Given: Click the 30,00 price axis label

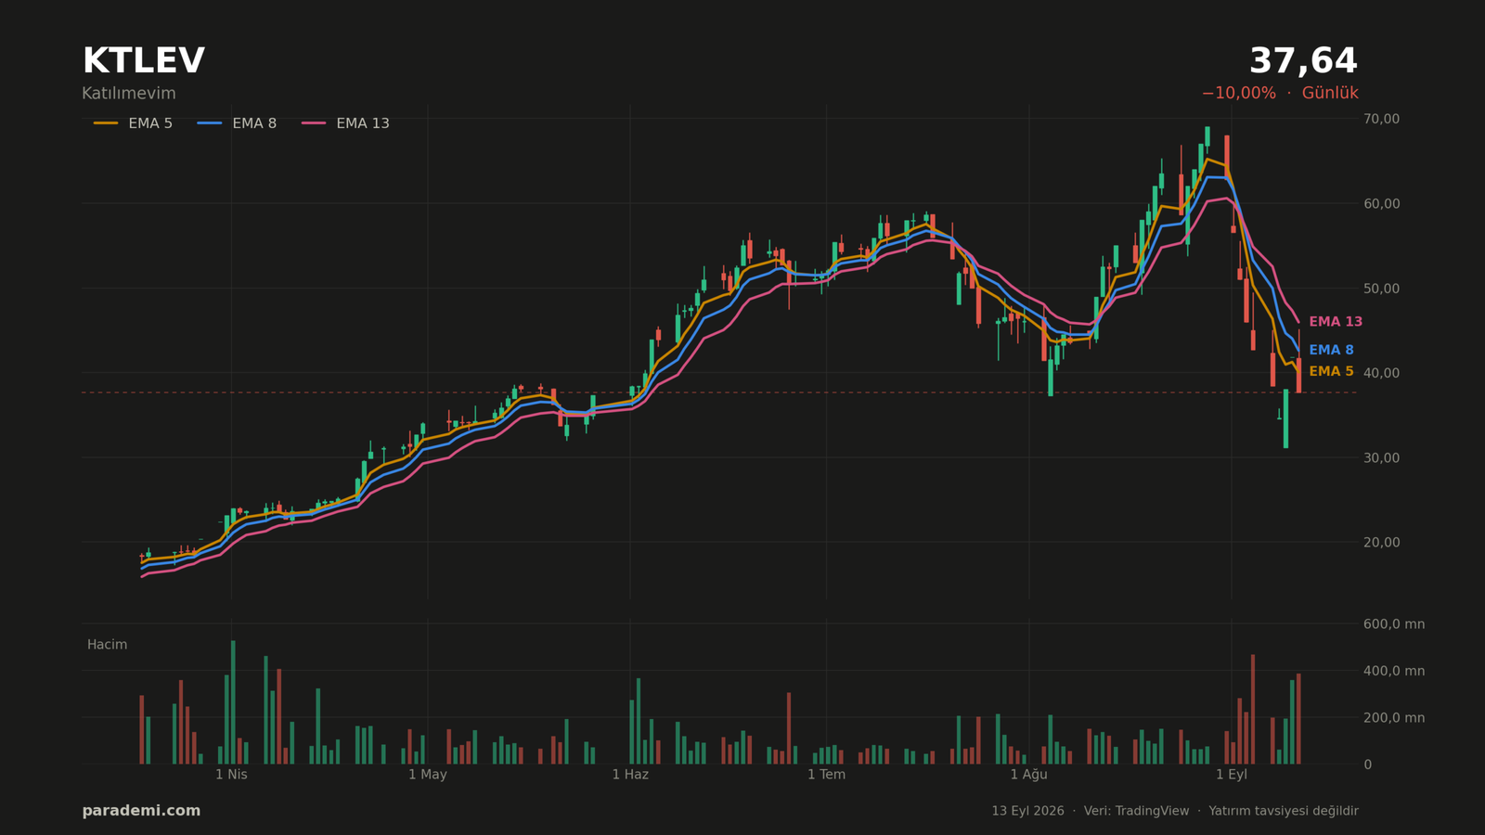Looking at the screenshot, I should (x=1381, y=457).
